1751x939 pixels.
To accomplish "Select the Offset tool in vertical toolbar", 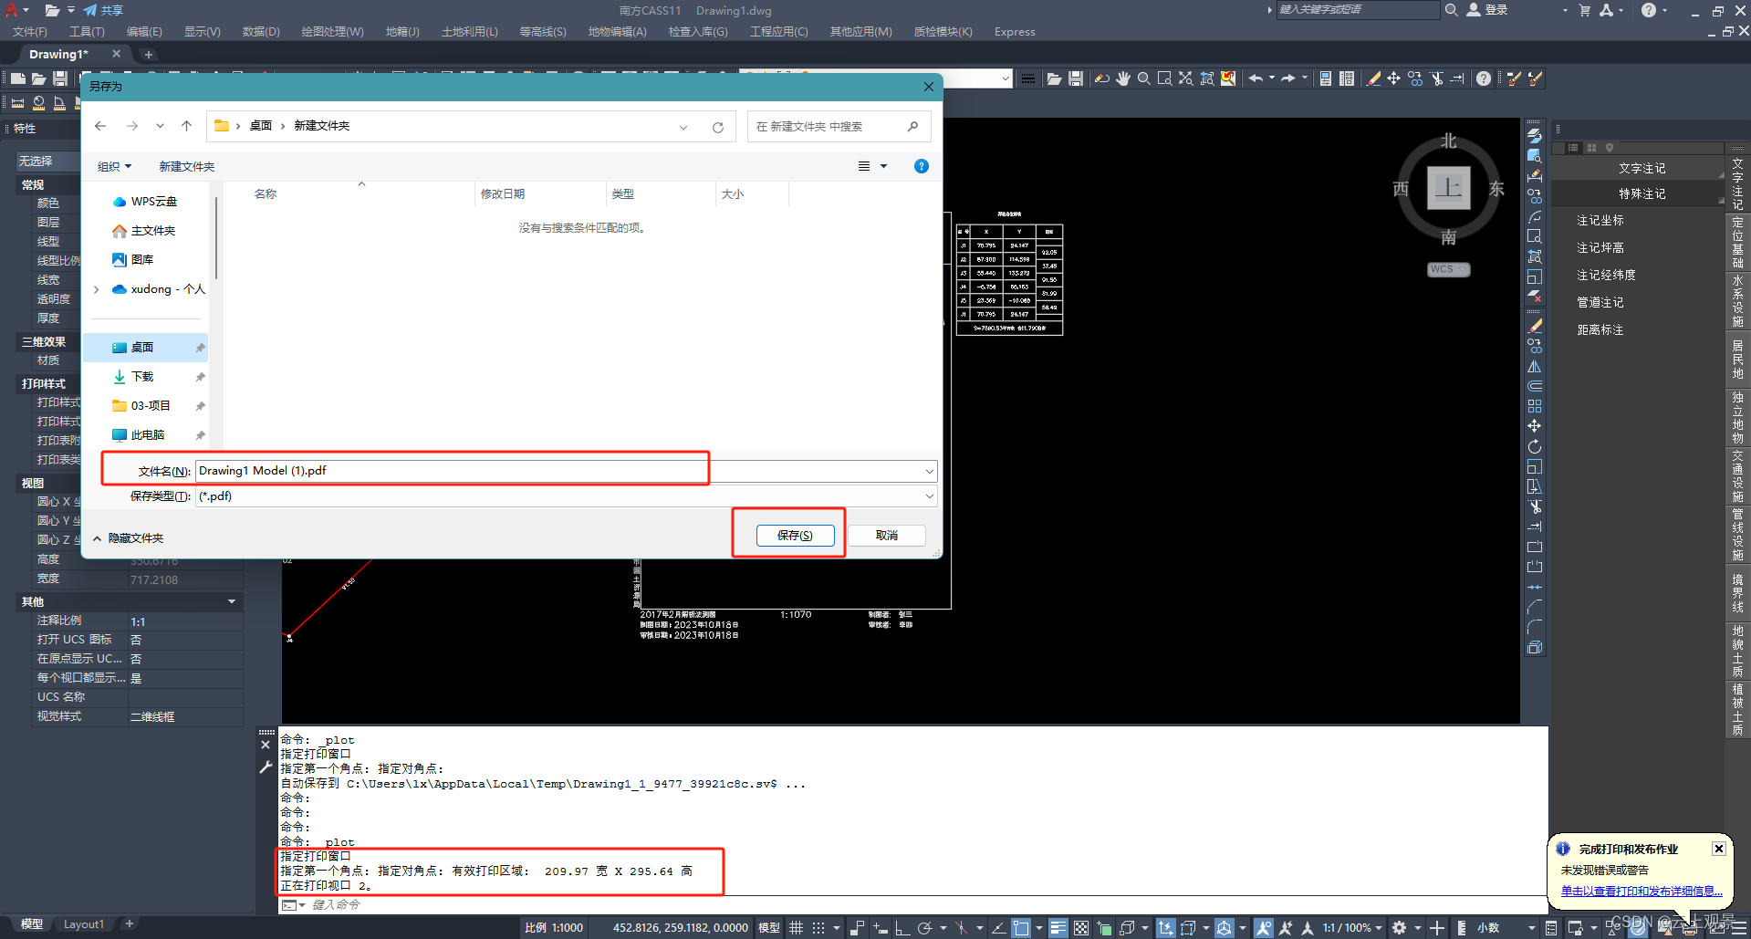I will [1535, 387].
